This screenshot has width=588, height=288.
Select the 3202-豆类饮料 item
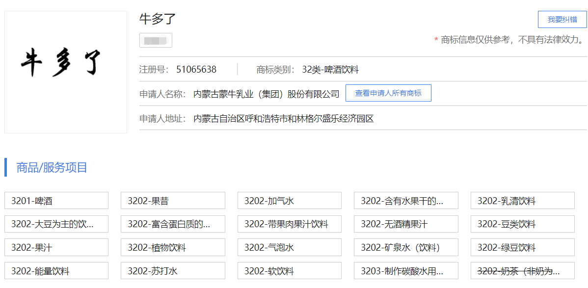pyautogui.click(x=523, y=224)
